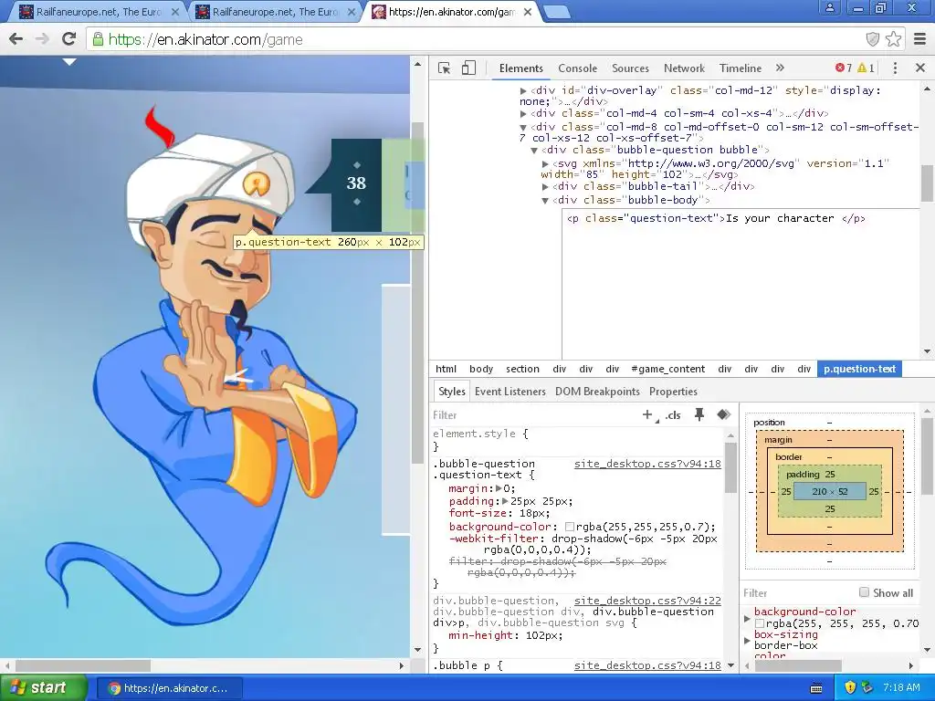Expand the bubble-tail div node

(545, 186)
